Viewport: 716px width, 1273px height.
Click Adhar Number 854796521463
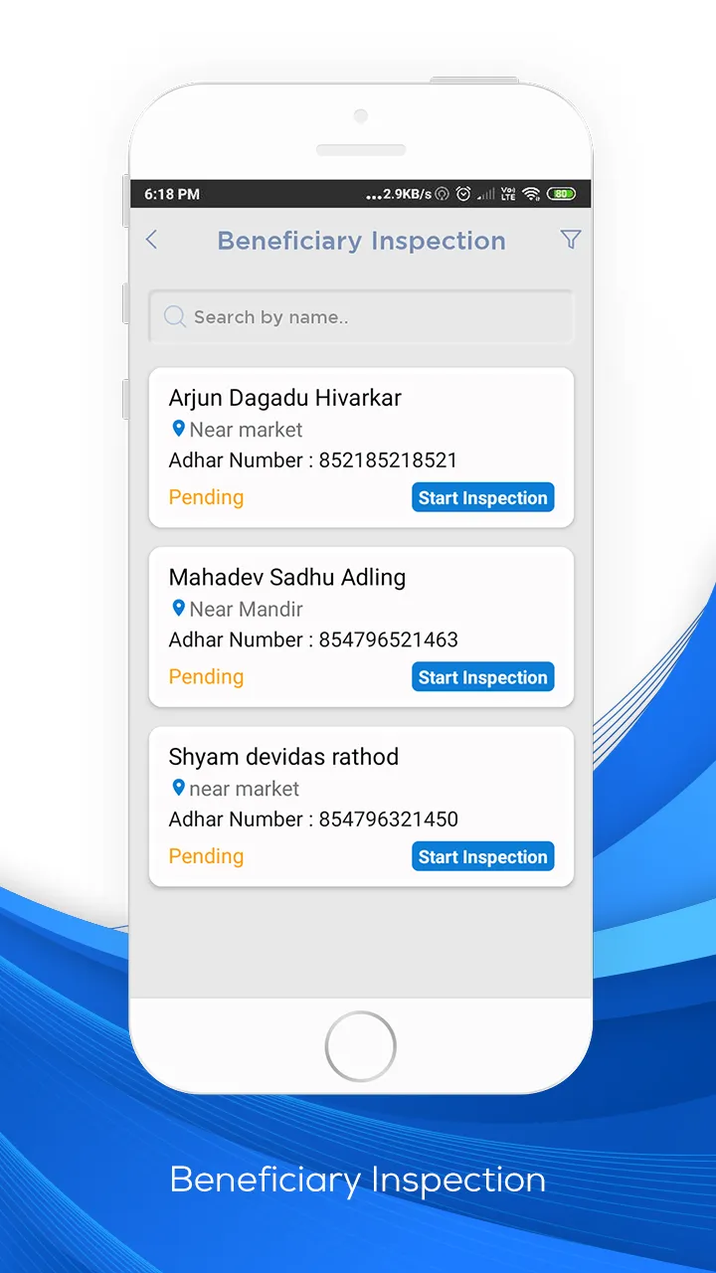313,639
